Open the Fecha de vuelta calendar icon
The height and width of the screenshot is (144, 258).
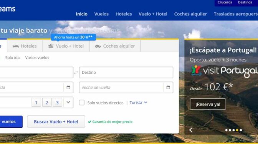[x=168, y=87]
